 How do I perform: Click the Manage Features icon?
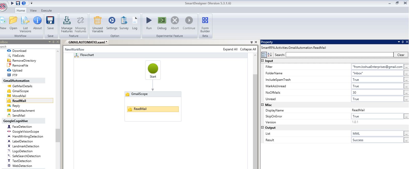[x=67, y=21]
